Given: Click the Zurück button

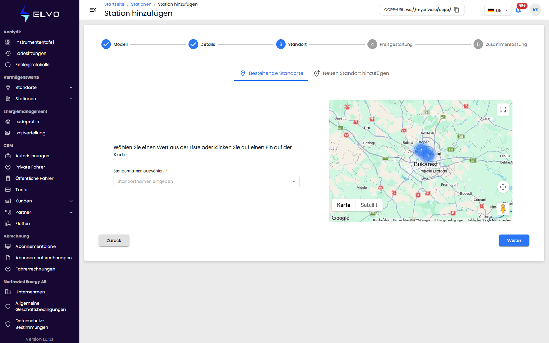Looking at the screenshot, I should 114,240.
